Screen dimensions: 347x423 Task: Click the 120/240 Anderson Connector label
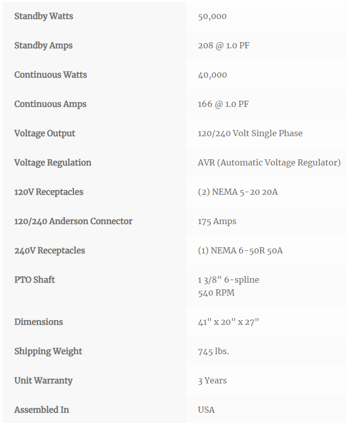[x=74, y=221]
